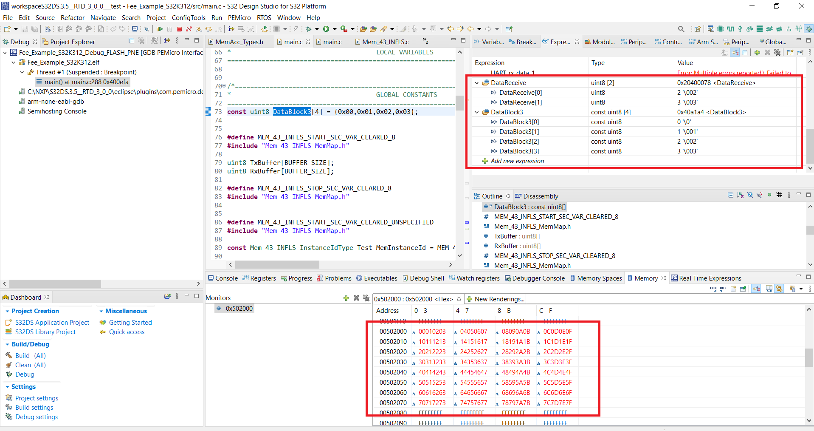Pin the current memory monitor
The height and width of the screenshot is (431, 814).
(743, 289)
